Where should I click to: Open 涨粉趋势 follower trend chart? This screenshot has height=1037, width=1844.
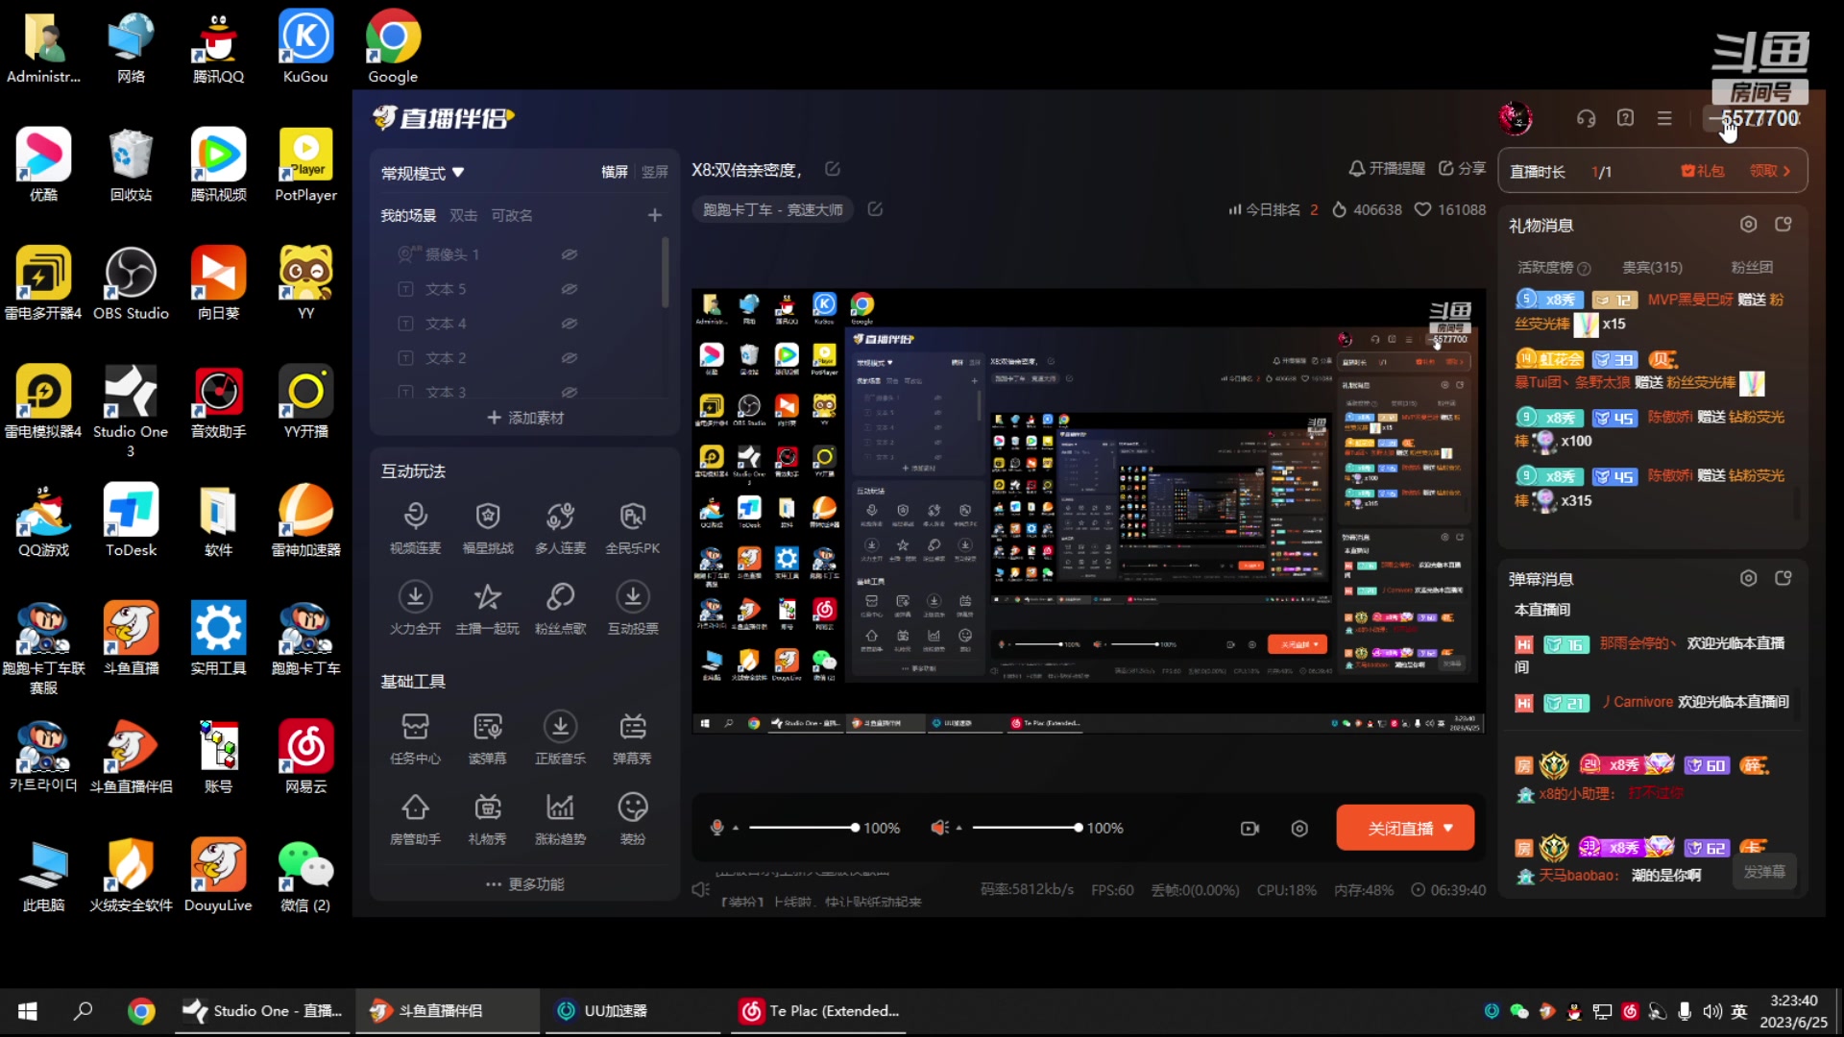click(x=560, y=818)
